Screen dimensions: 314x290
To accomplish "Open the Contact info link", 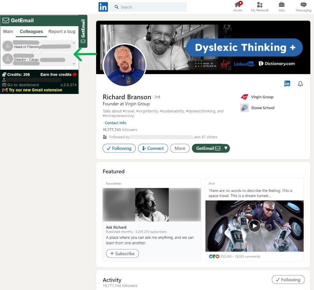I will pos(115,123).
